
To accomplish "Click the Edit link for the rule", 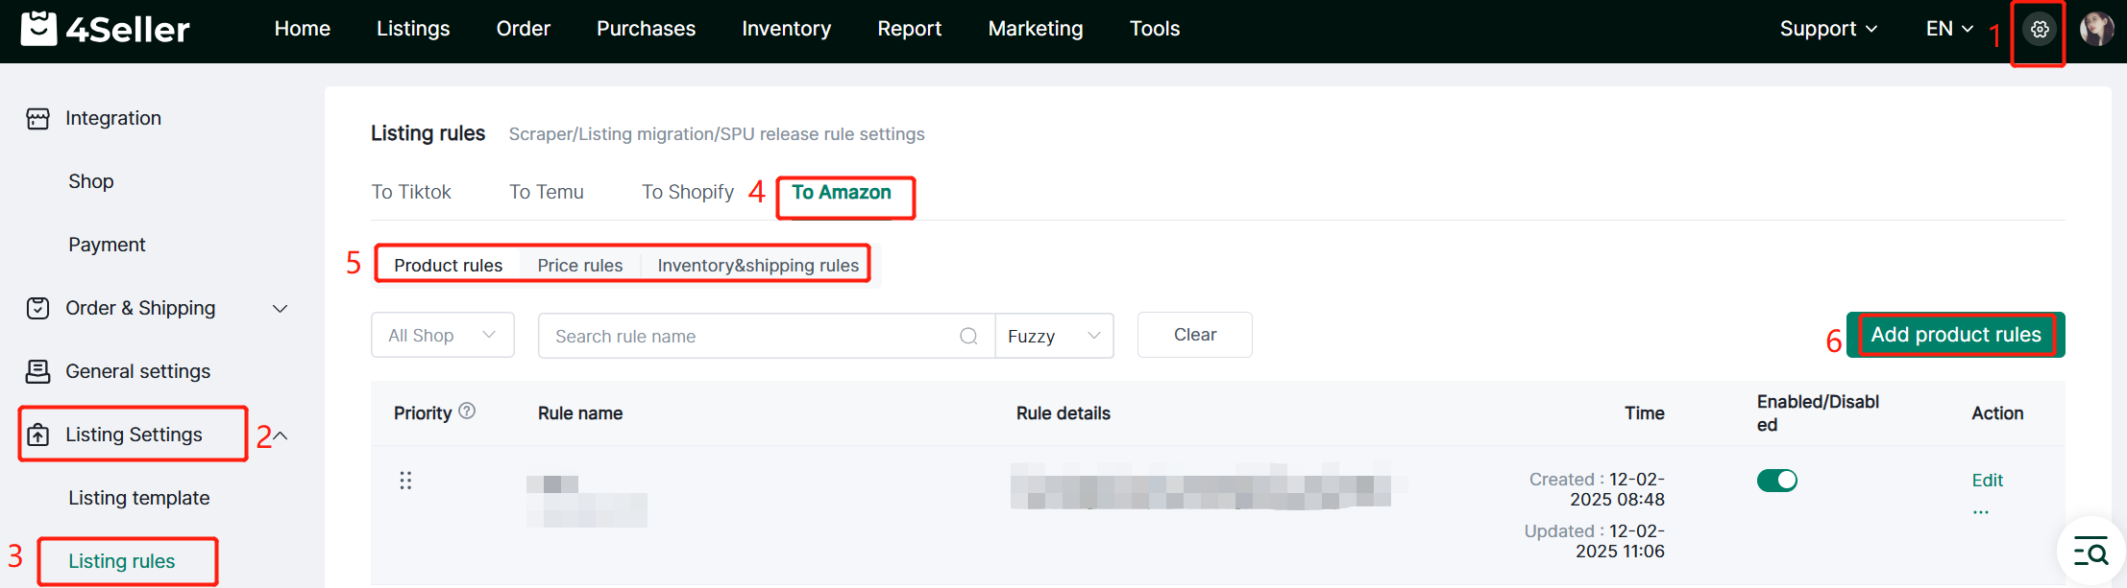I will (1987, 481).
